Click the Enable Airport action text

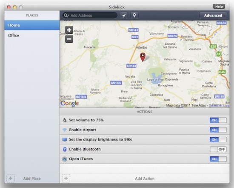coord(83,130)
